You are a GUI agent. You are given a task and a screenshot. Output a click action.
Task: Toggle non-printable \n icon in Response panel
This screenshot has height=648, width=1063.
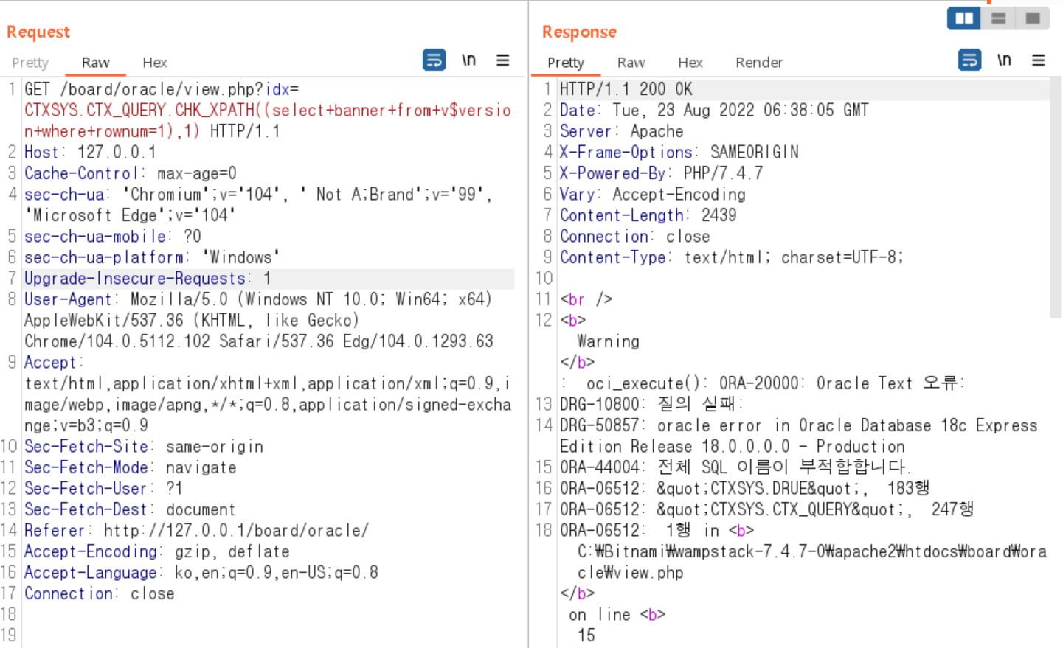(1004, 60)
